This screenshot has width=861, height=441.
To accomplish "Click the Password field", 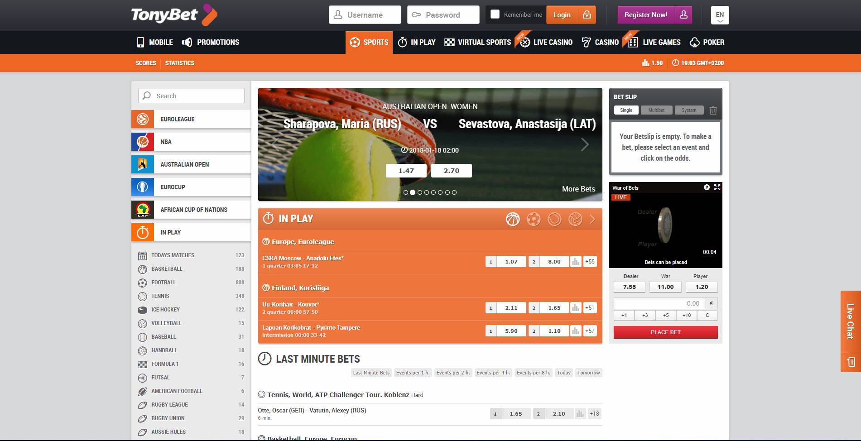I will (443, 15).
